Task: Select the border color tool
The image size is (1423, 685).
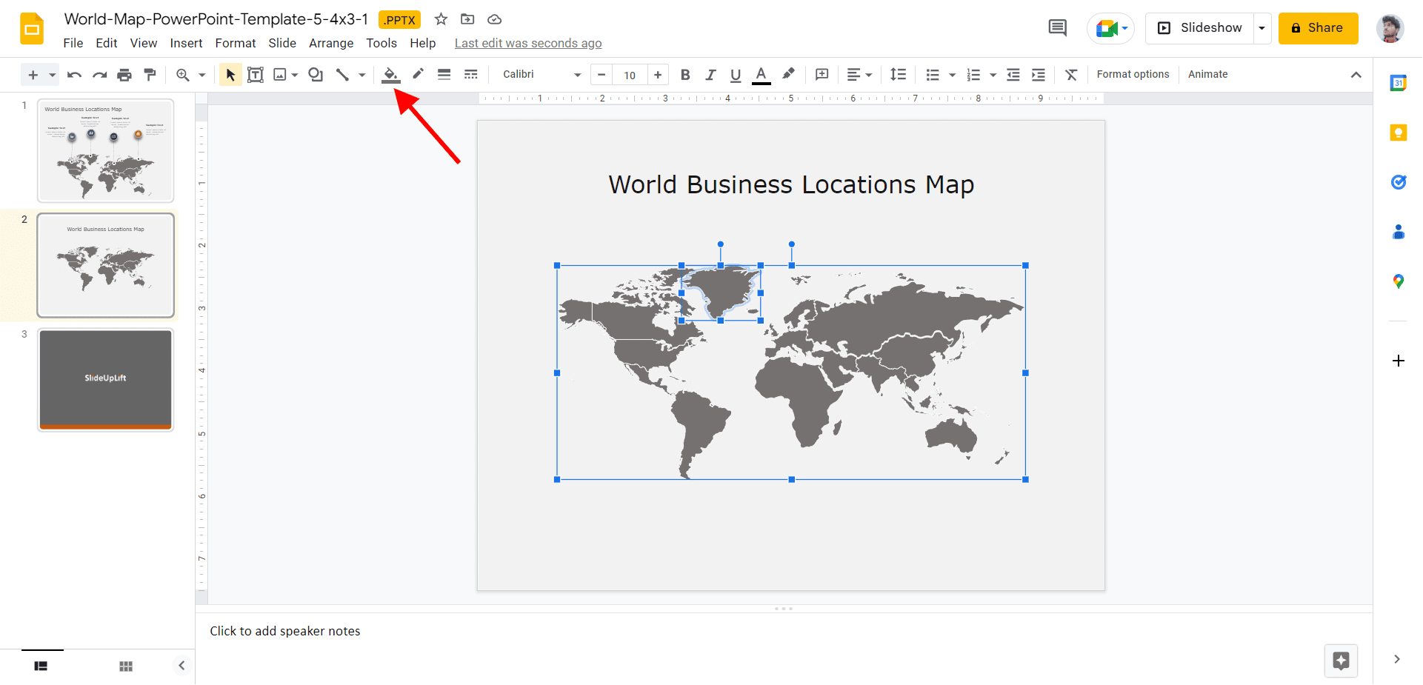Action: (x=417, y=74)
